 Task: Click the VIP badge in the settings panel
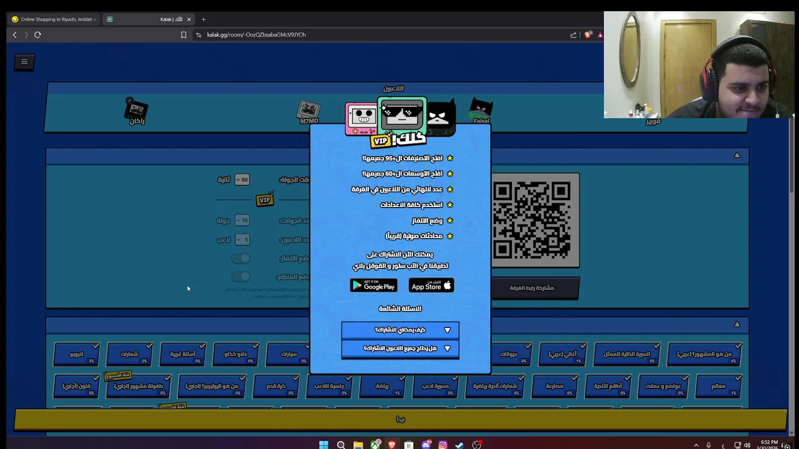tap(265, 200)
